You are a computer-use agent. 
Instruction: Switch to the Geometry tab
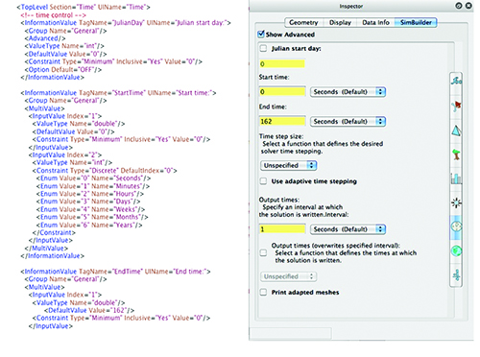point(303,22)
